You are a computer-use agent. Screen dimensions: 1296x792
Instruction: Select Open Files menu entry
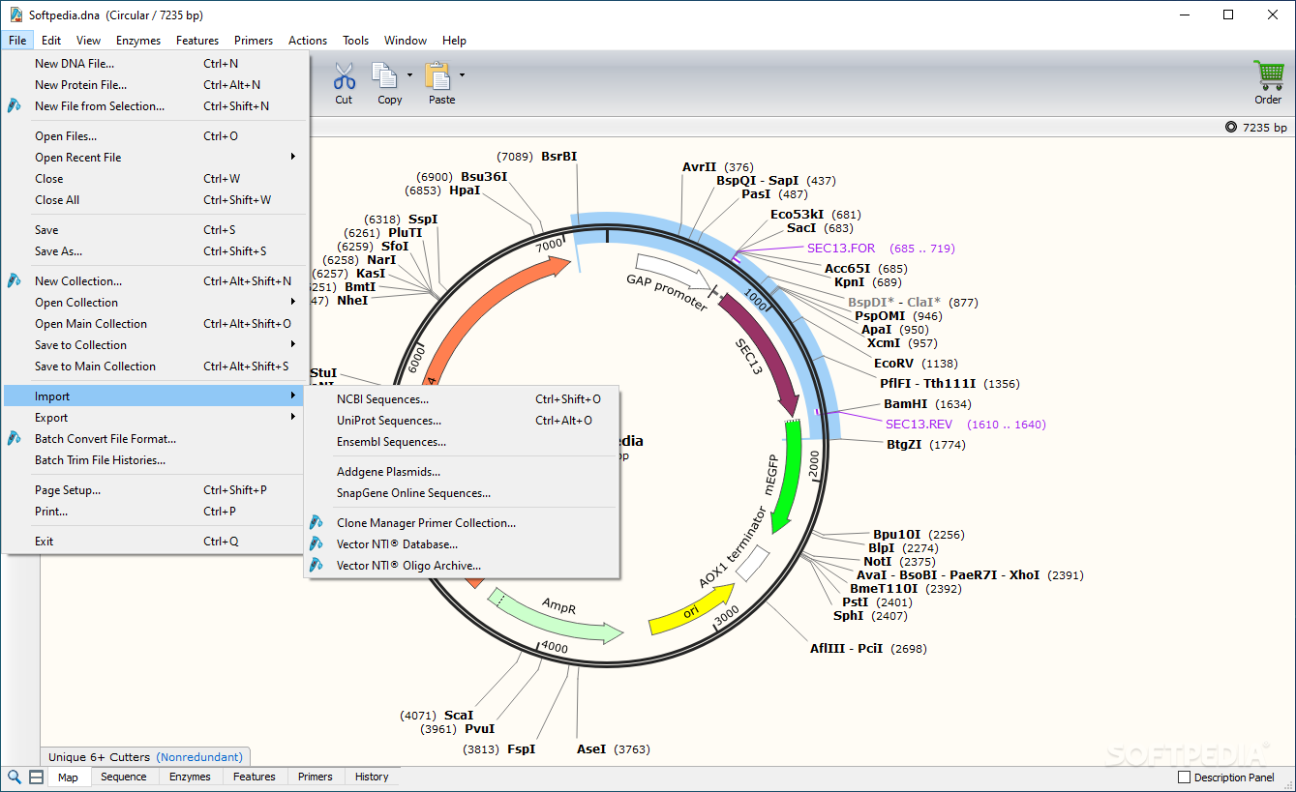pos(155,136)
